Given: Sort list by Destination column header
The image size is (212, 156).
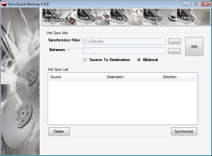Looking at the screenshot, I should [133, 77].
